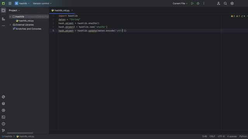Click the Python interpreter status widget
248x139 pixels.
click(243, 136)
